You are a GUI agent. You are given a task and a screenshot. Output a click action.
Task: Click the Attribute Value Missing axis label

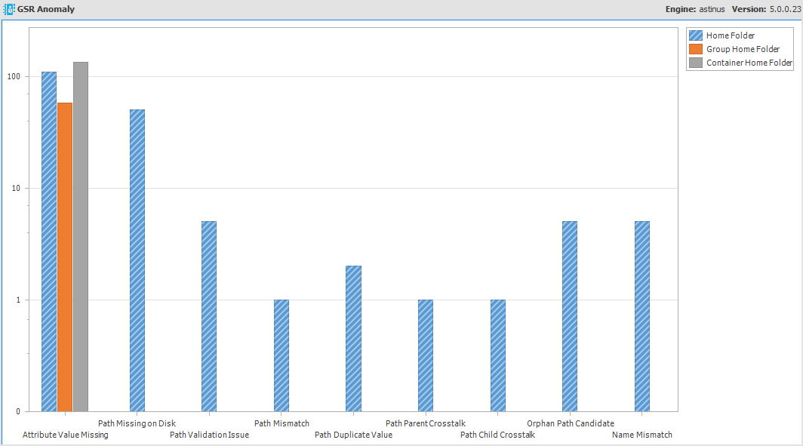coord(66,435)
